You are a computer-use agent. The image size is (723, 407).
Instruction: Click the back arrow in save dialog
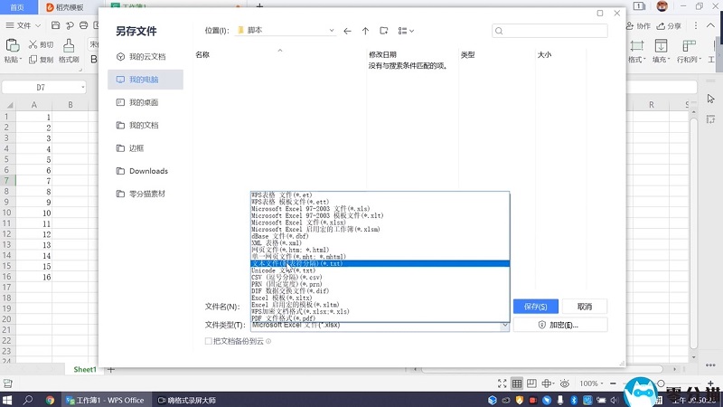347,31
